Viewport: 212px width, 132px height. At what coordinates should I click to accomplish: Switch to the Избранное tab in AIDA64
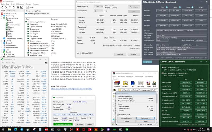[11, 11]
